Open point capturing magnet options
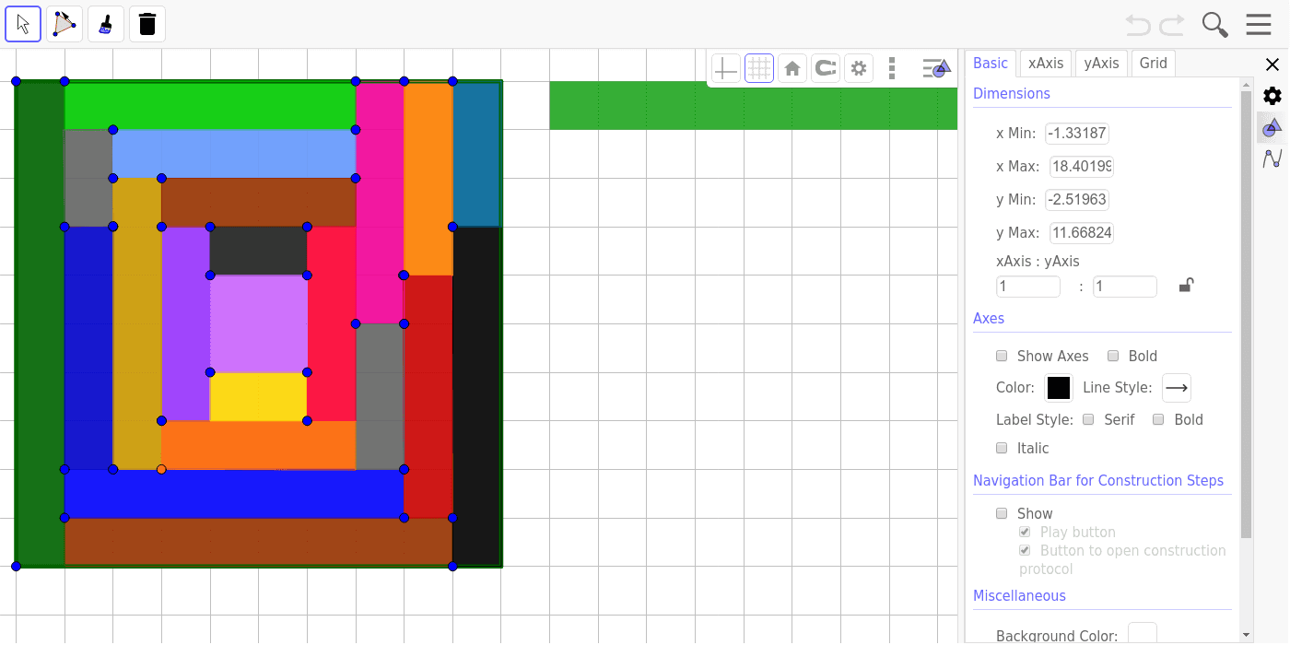Viewport: 1290px width, 645px height. pyautogui.click(x=826, y=68)
